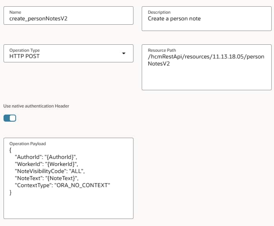This screenshot has width=274, height=226.
Task: Expand the Operation Type dropdown arrow
Action: point(124,53)
